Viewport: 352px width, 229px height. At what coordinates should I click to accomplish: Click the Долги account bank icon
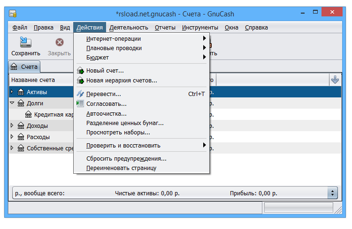tap(21, 103)
